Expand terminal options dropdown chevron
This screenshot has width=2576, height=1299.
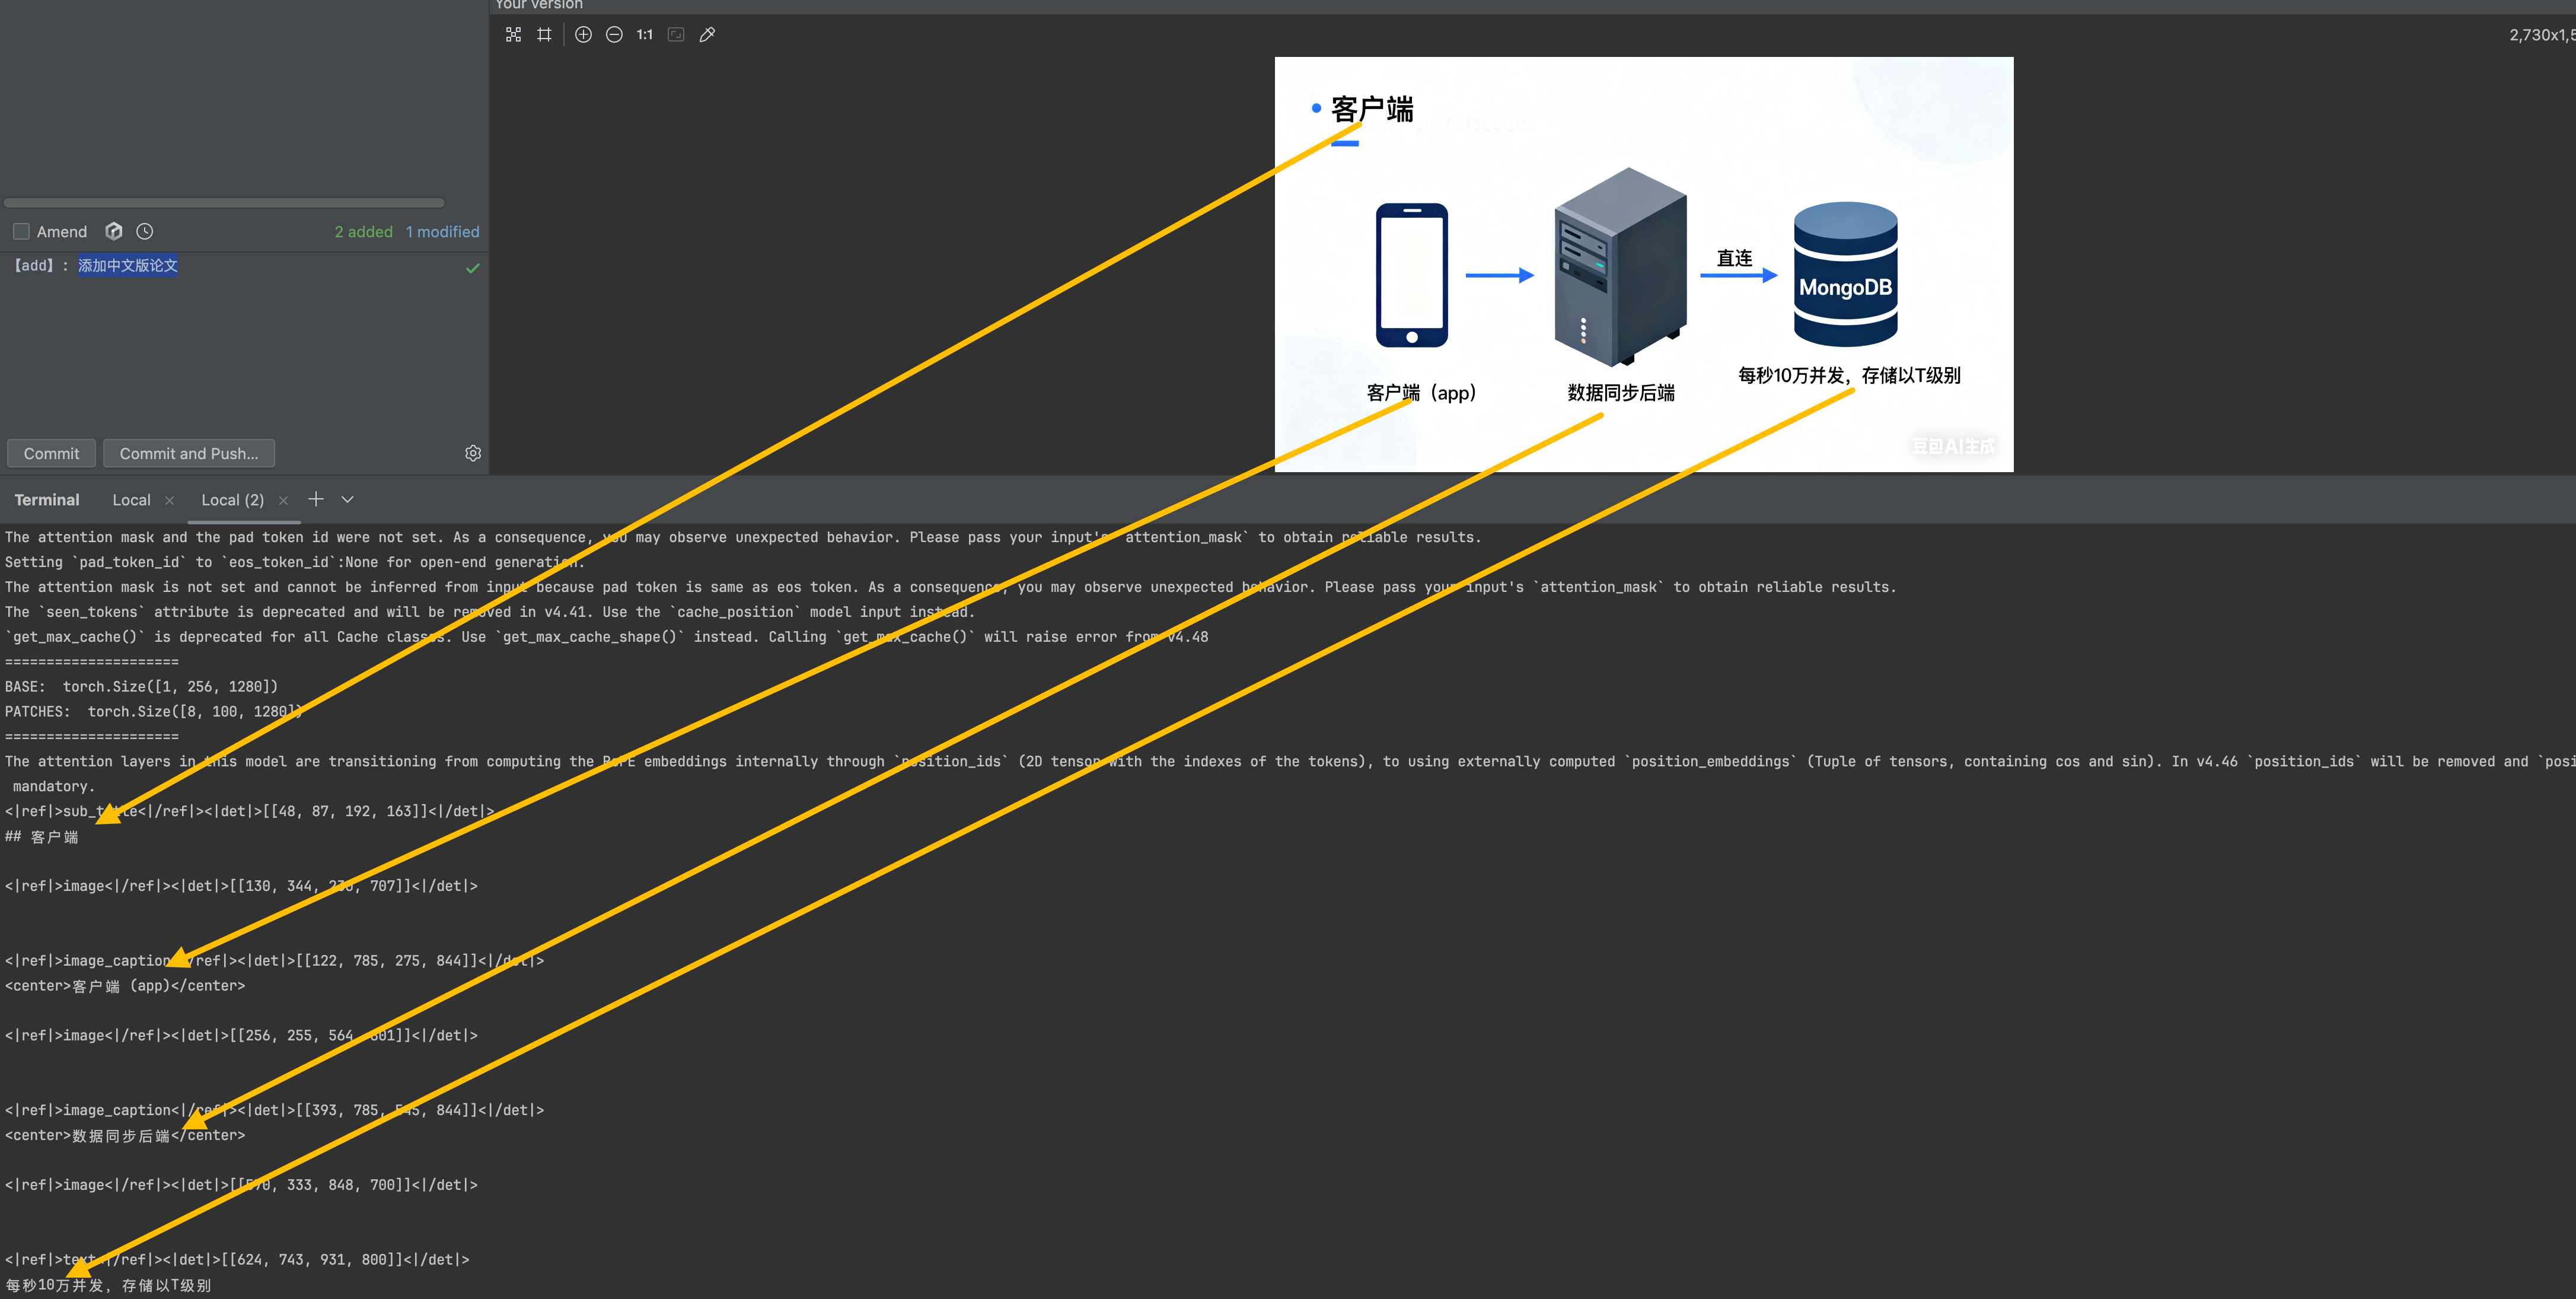(x=347, y=500)
